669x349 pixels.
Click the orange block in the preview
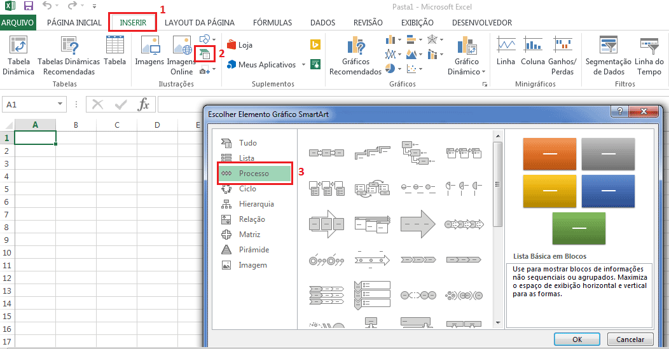pos(549,154)
